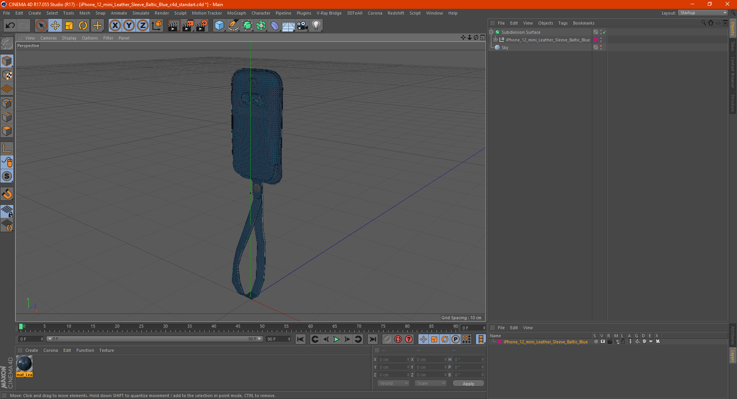
Task: Click frame 45 on the timeline
Action: (x=238, y=327)
